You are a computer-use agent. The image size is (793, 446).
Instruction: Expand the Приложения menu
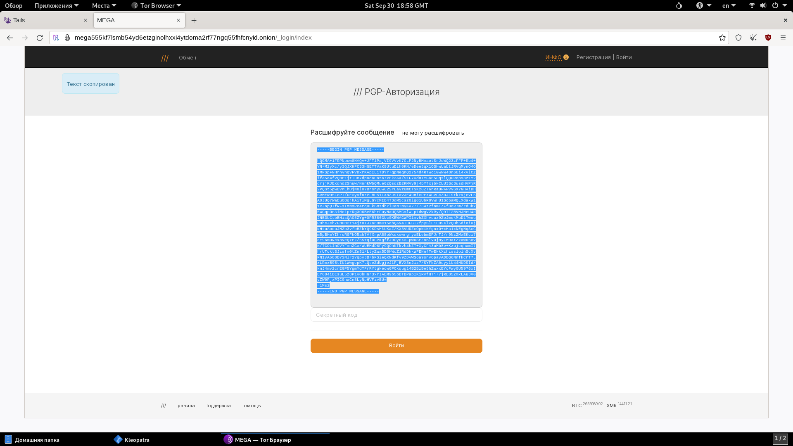tap(56, 5)
